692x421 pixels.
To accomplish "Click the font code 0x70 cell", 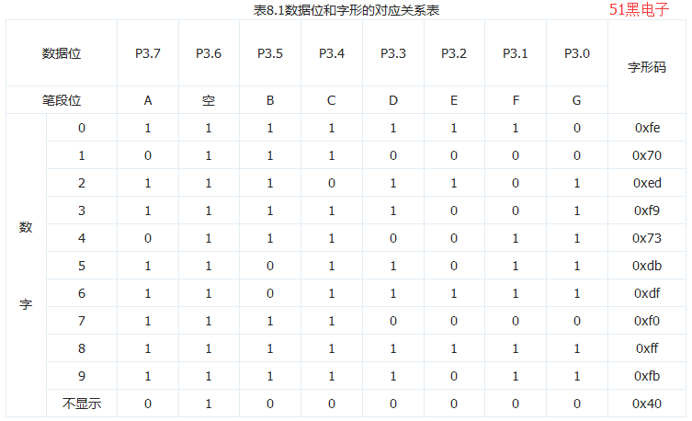I will (x=647, y=155).
